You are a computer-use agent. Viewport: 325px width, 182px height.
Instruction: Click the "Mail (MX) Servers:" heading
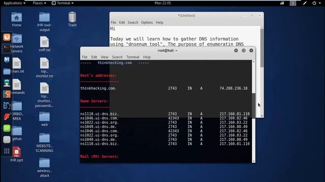point(100,156)
